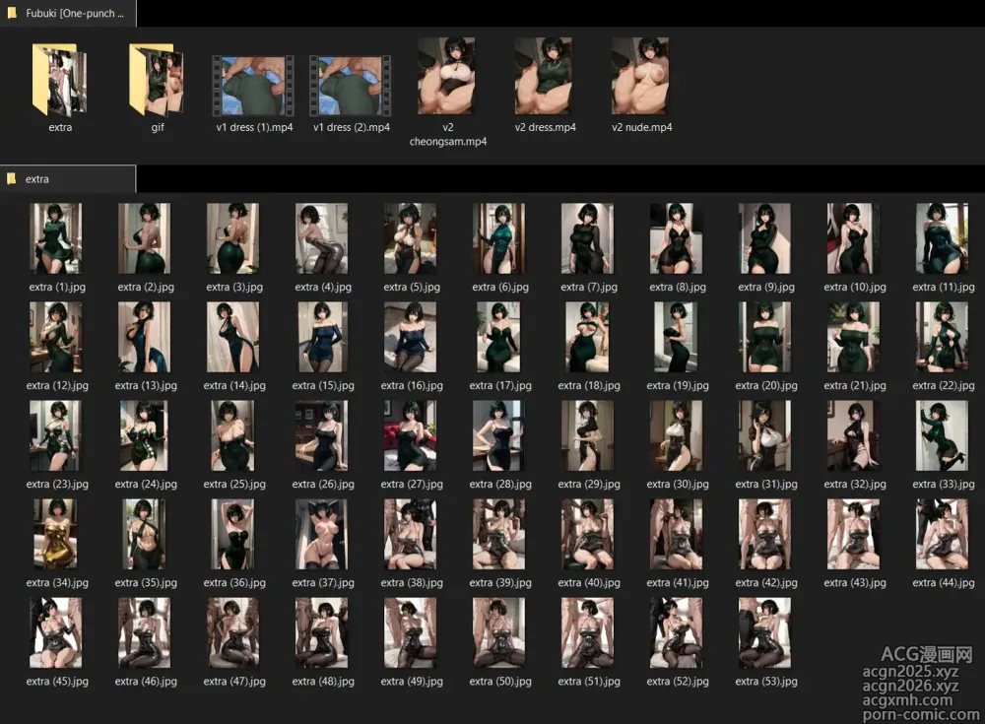Select thumbnail of extra (1).jpg

pos(56,238)
